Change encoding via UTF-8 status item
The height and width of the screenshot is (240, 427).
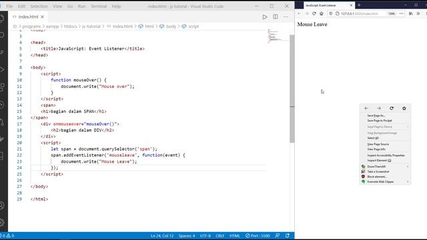[205, 235]
